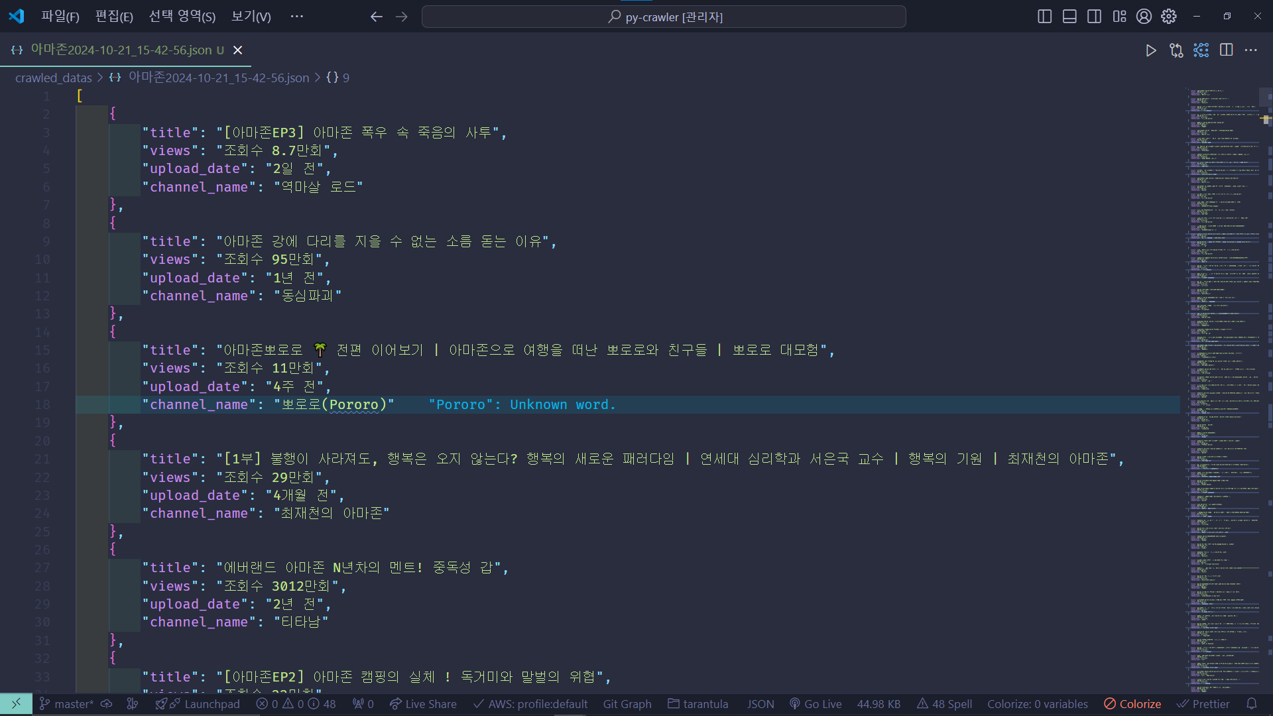
Task: Click the vertical editor scrollbar
Action: pyautogui.click(x=1267, y=390)
